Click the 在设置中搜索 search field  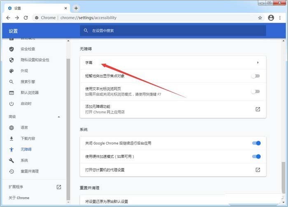(173, 30)
